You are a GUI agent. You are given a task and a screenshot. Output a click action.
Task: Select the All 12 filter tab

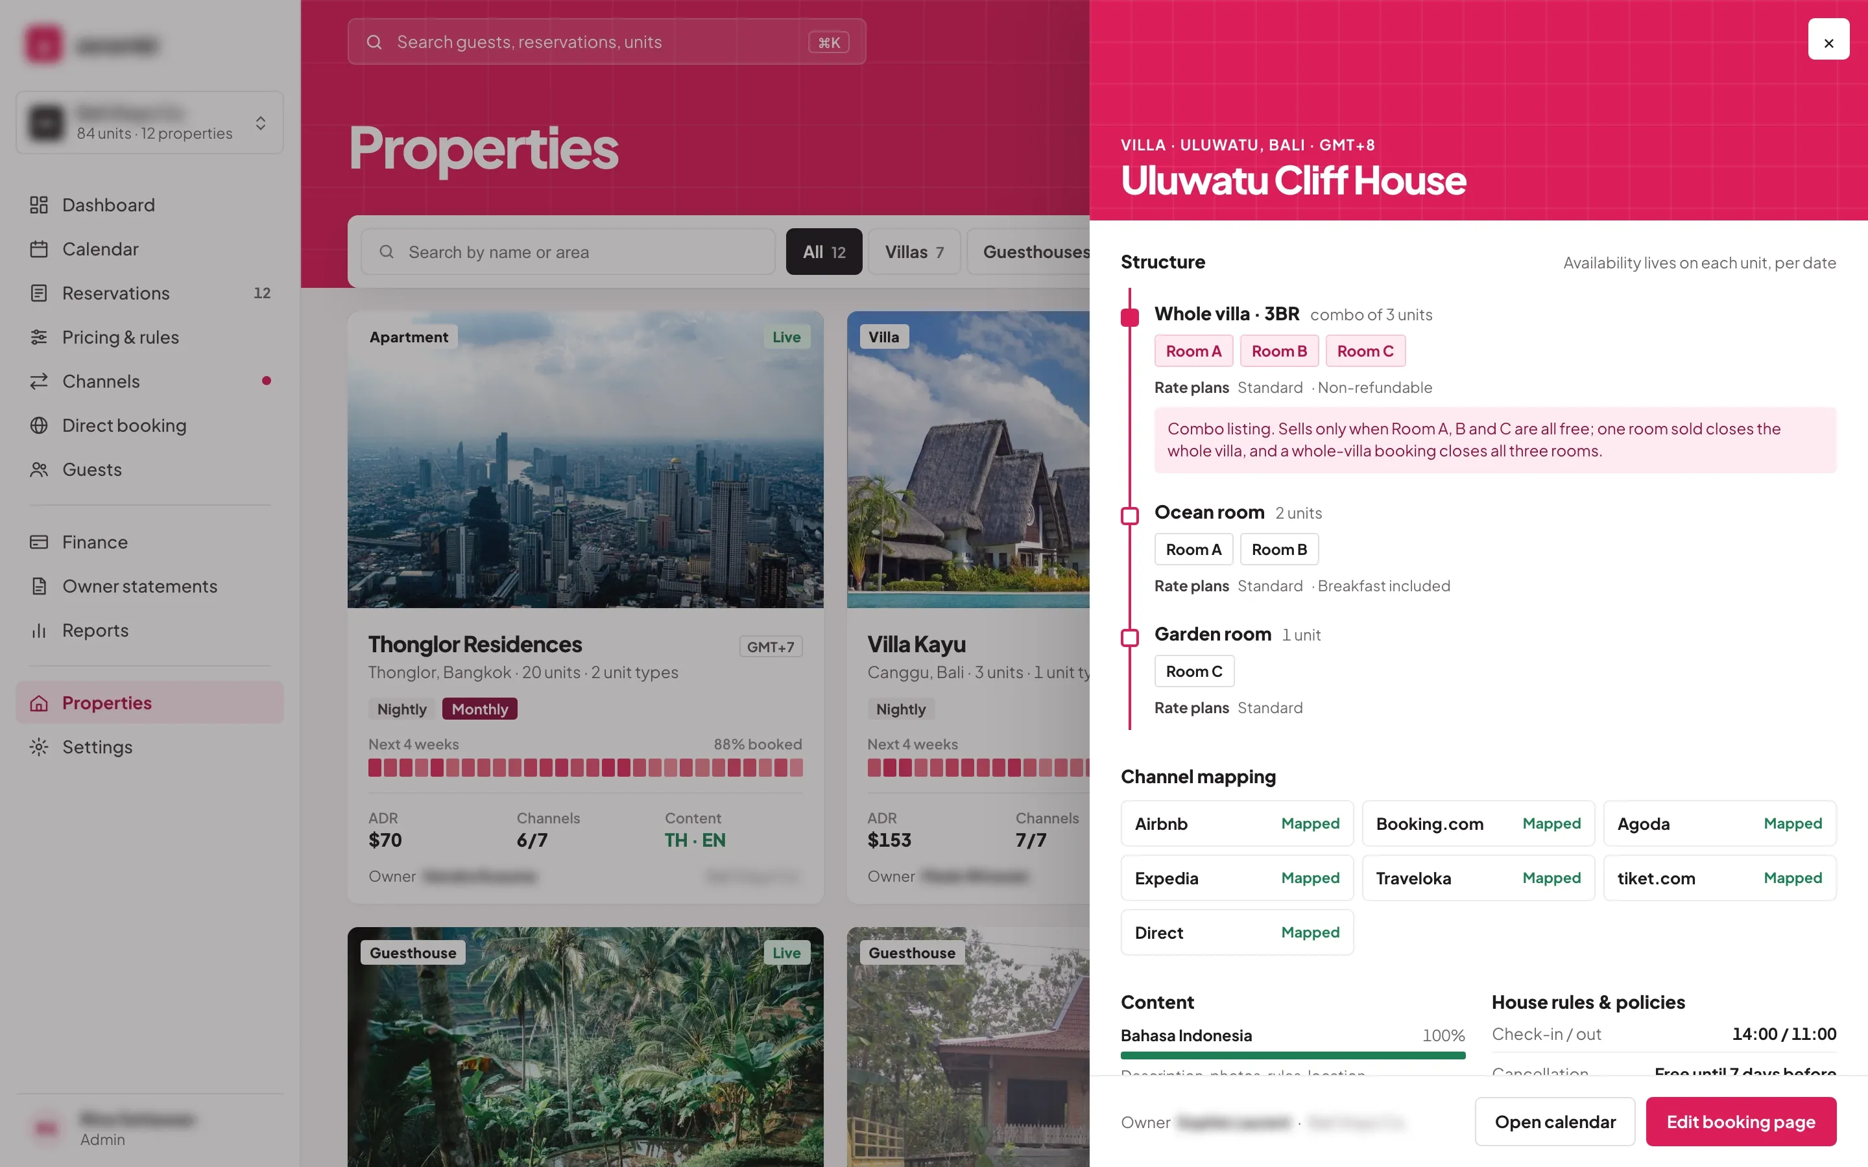(x=824, y=252)
